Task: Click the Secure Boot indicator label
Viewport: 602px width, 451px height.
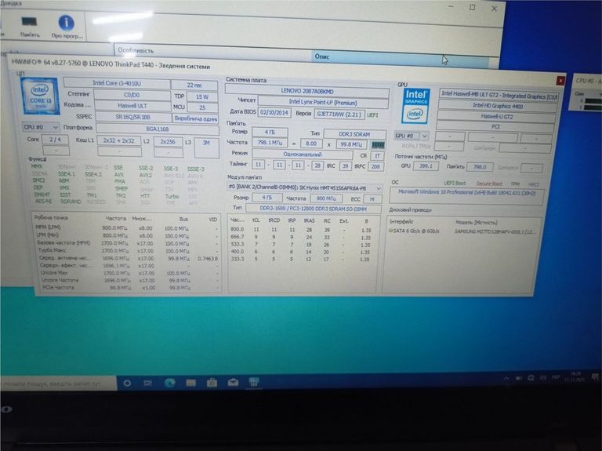Action: 489,184
